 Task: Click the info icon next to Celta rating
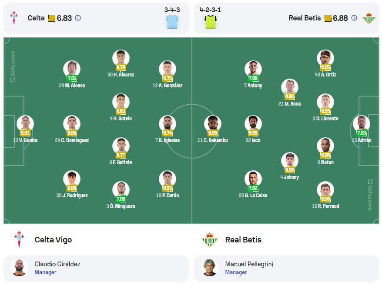pyautogui.click(x=78, y=18)
